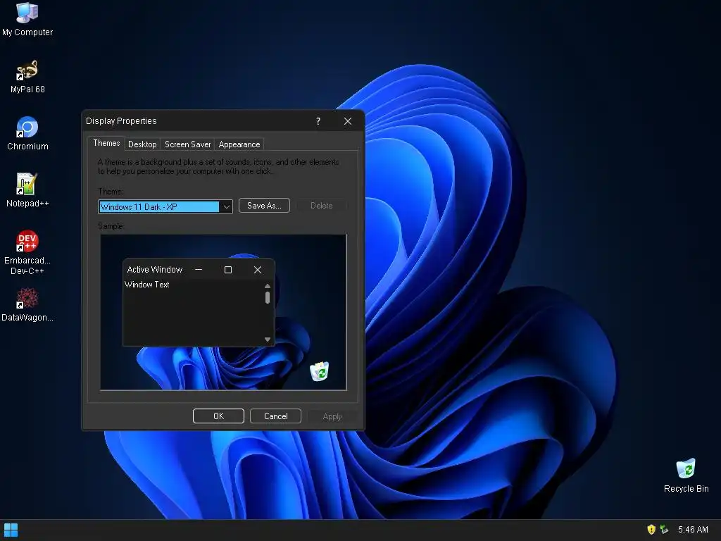Switch to the Themes tab
Screen dimensions: 721x541
click(106, 143)
